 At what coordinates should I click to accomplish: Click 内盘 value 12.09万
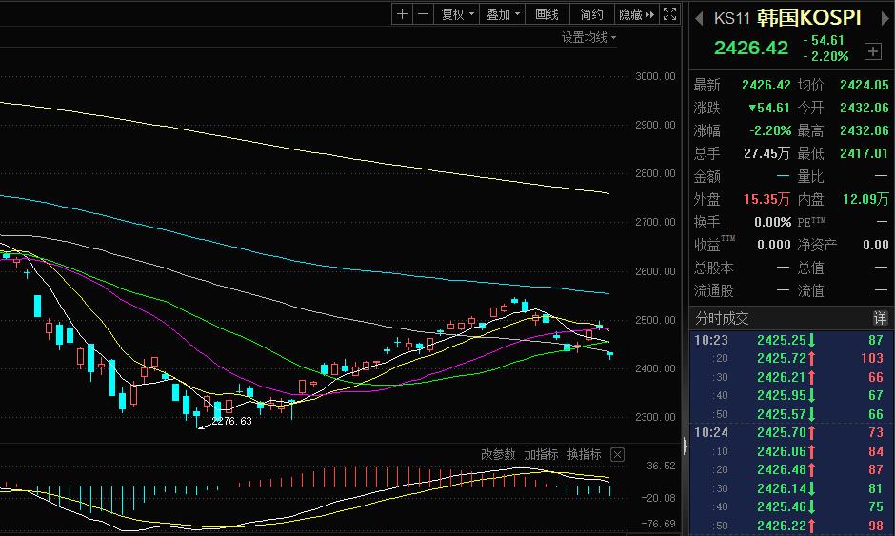tap(865, 199)
